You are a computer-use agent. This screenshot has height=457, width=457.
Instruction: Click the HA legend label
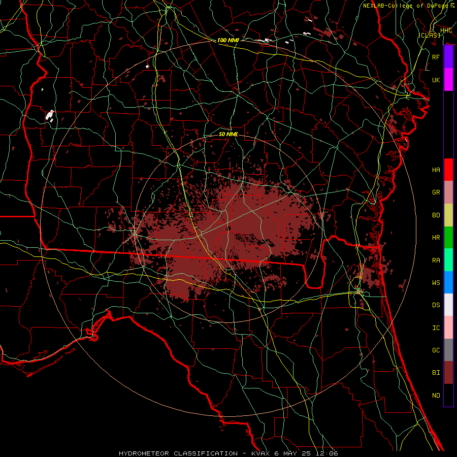click(x=436, y=170)
